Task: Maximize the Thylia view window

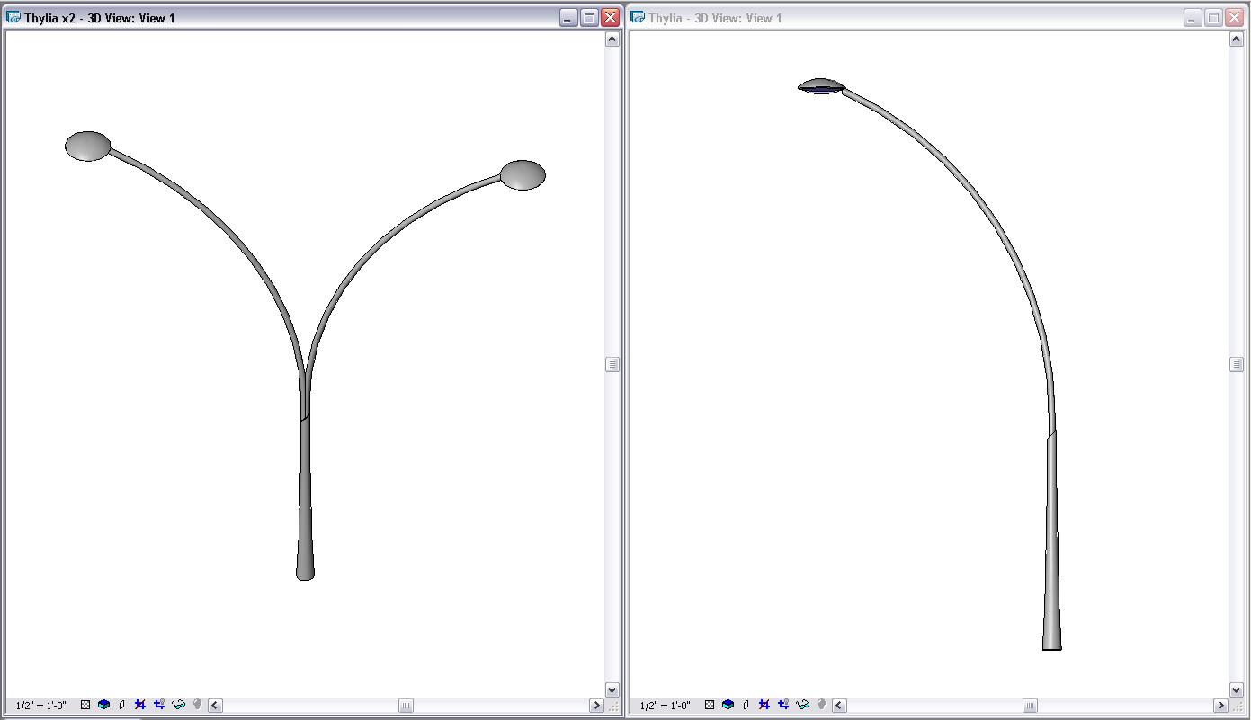Action: [1213, 17]
